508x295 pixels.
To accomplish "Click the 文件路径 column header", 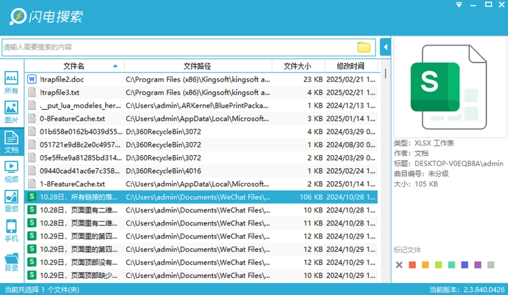I will pos(197,66).
